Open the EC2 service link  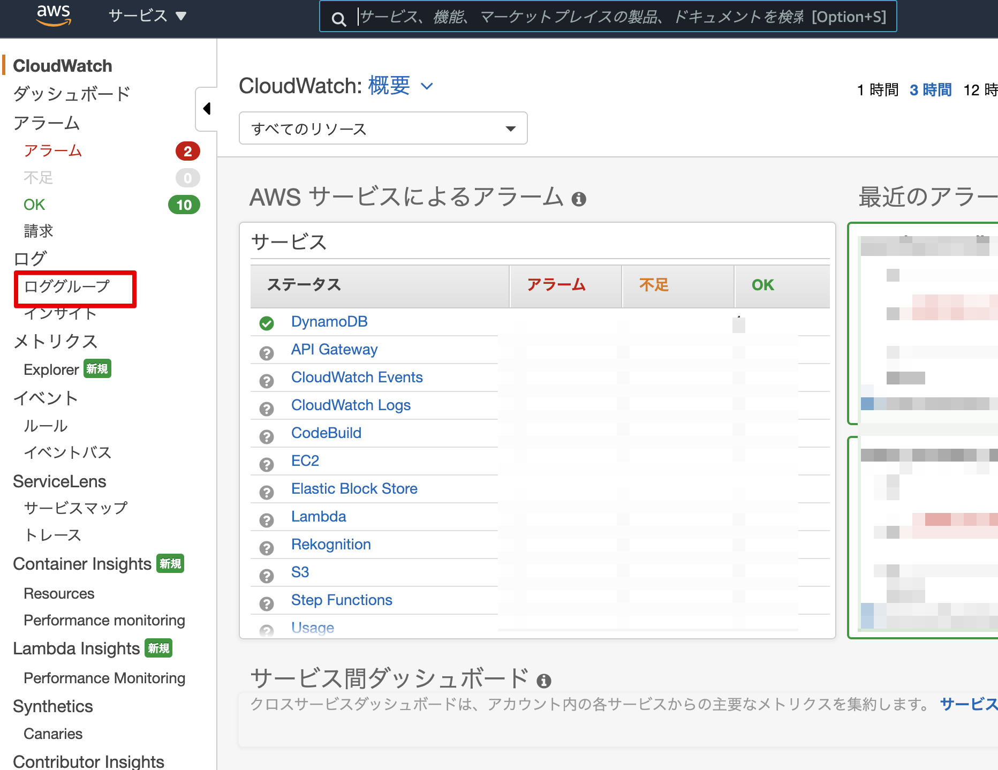(x=305, y=461)
